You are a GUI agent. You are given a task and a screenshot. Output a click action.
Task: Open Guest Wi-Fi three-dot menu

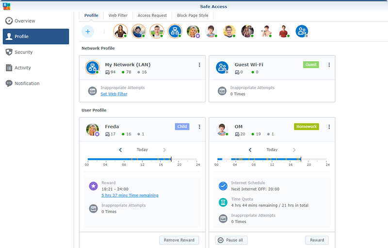[x=329, y=65]
